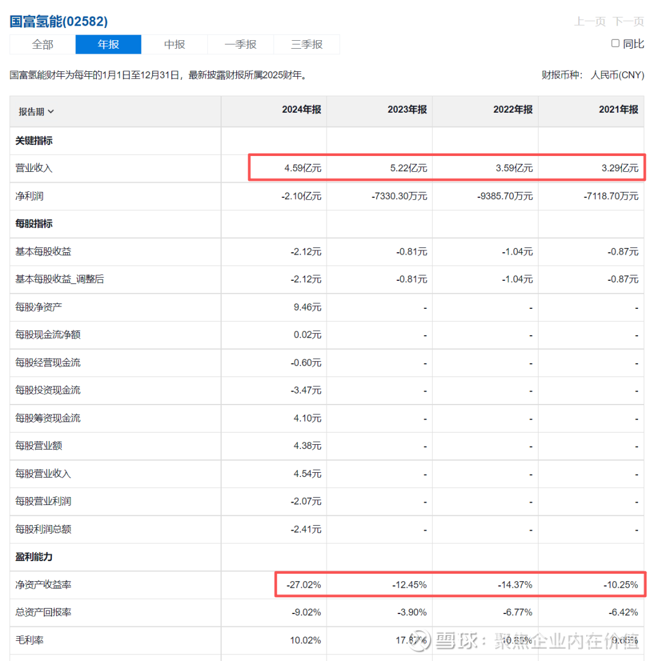Select the 4.59亿元 revenue cell

[x=303, y=168]
